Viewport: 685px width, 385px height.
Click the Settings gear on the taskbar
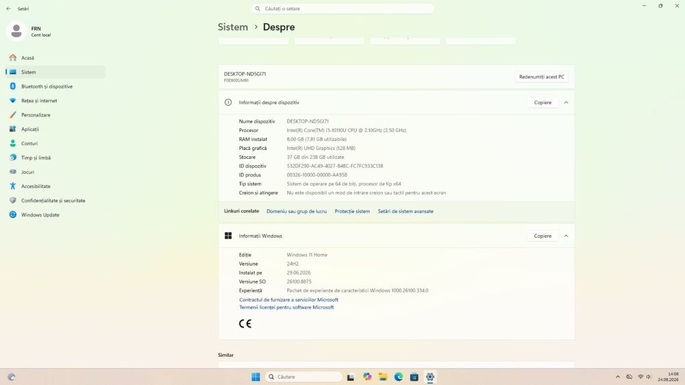(430, 377)
